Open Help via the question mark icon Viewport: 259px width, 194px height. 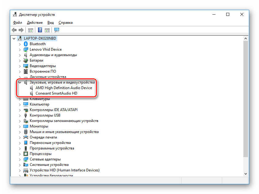click(40, 30)
